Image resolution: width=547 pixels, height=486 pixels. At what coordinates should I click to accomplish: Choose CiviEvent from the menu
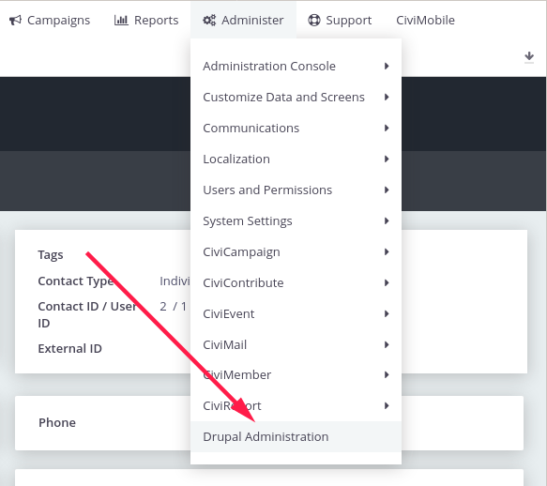point(296,313)
